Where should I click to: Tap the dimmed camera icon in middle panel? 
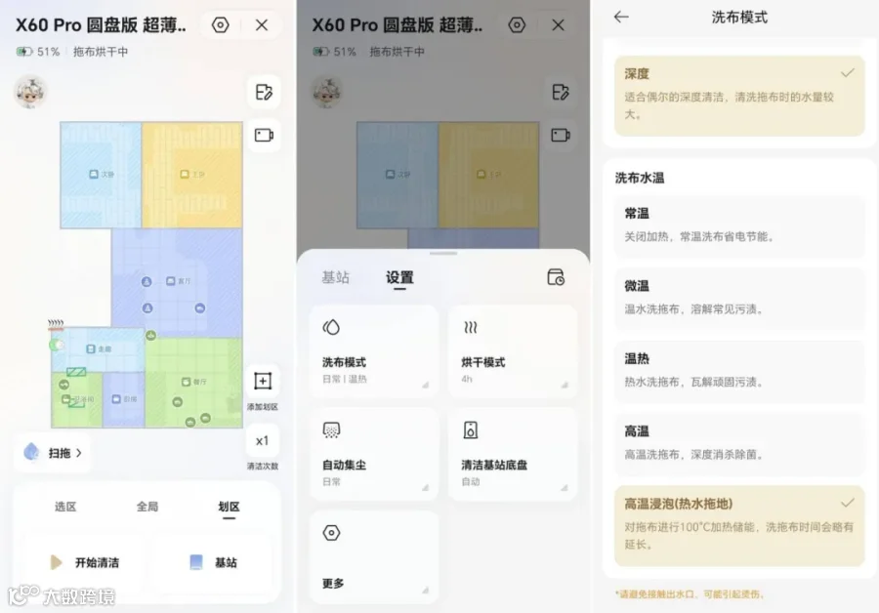click(x=561, y=135)
